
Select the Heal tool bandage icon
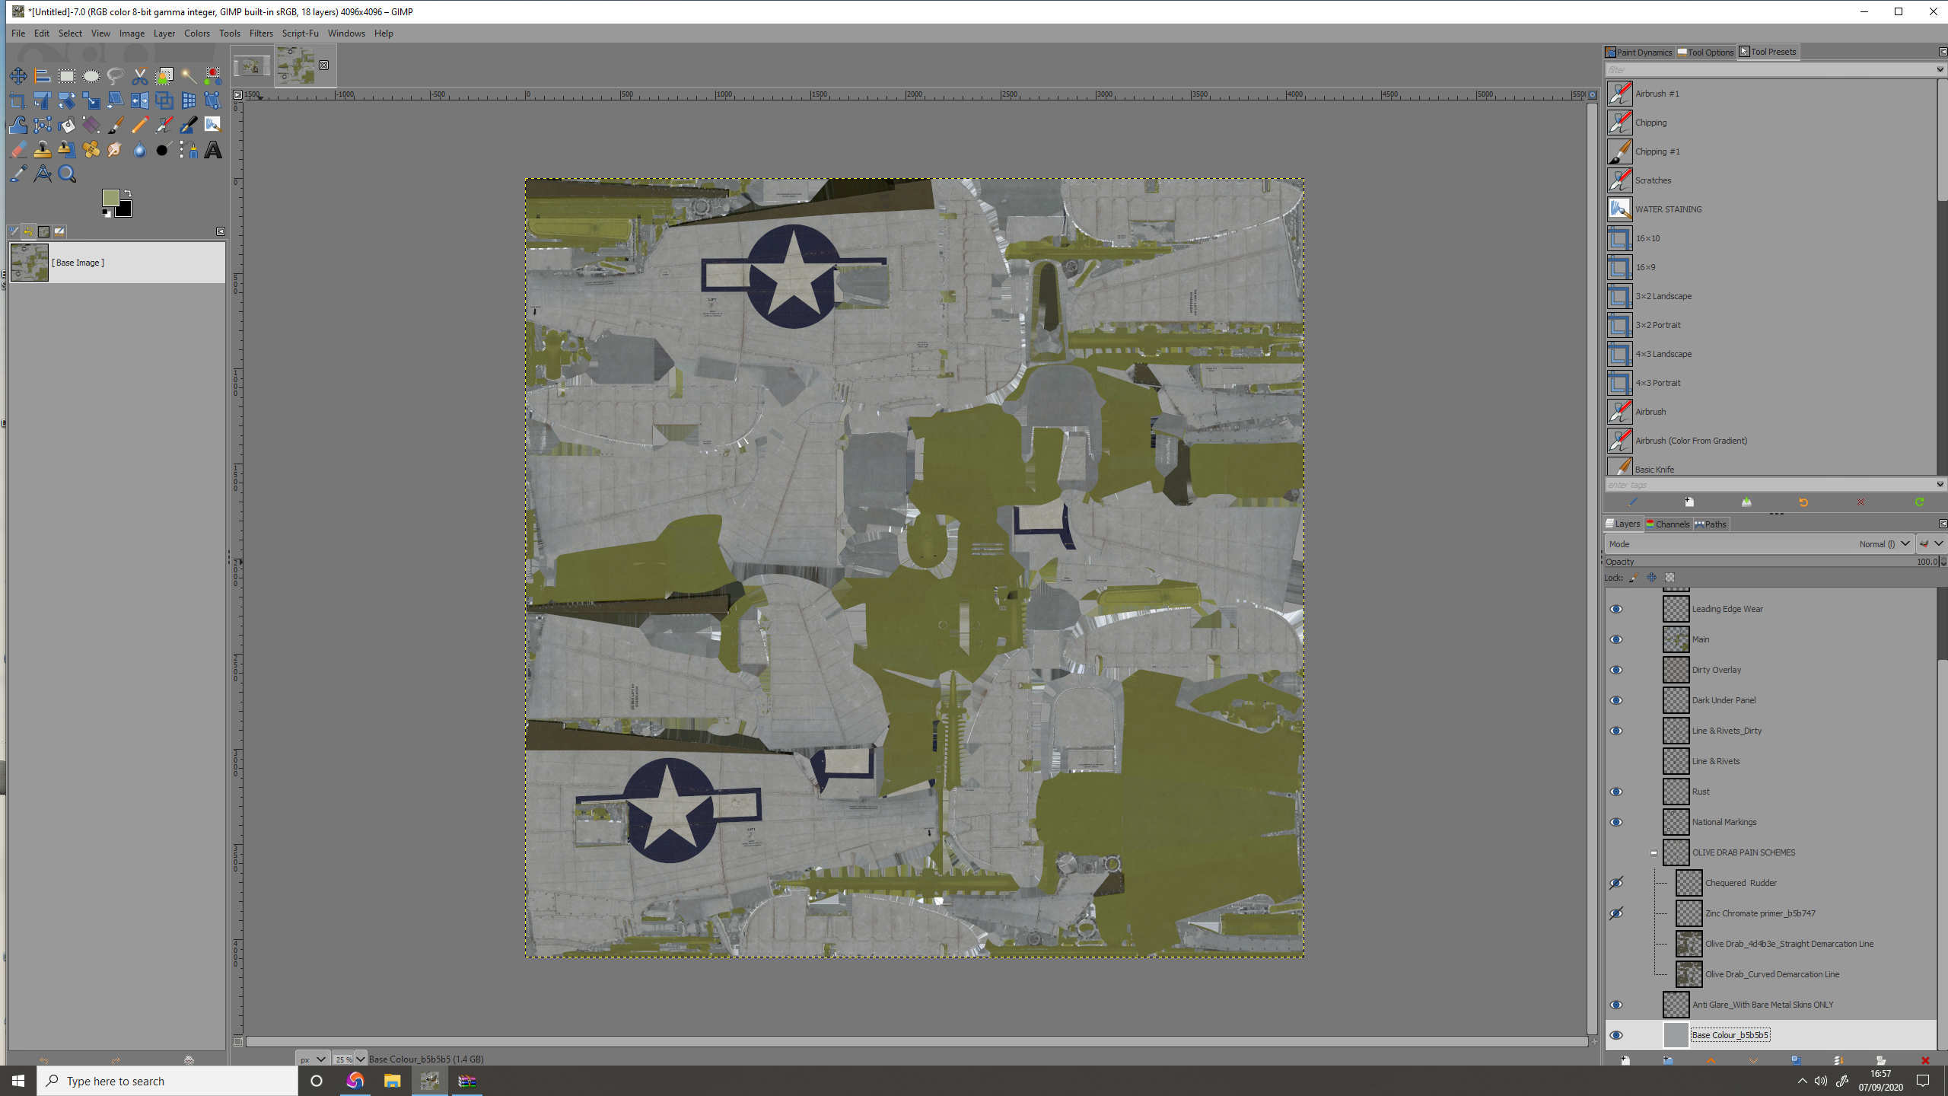click(x=91, y=150)
